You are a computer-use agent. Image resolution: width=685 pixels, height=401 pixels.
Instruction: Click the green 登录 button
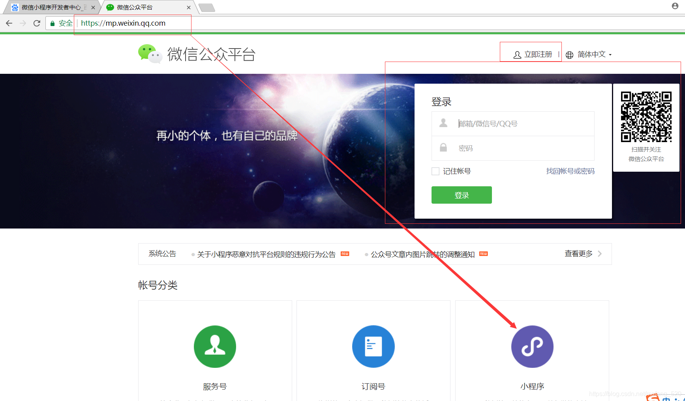(462, 195)
